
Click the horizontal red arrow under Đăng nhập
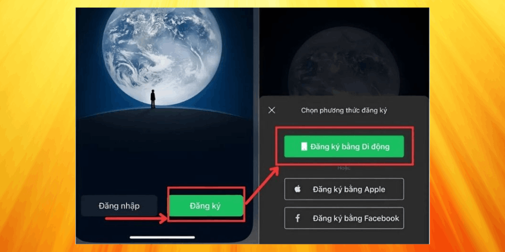coord(136,219)
